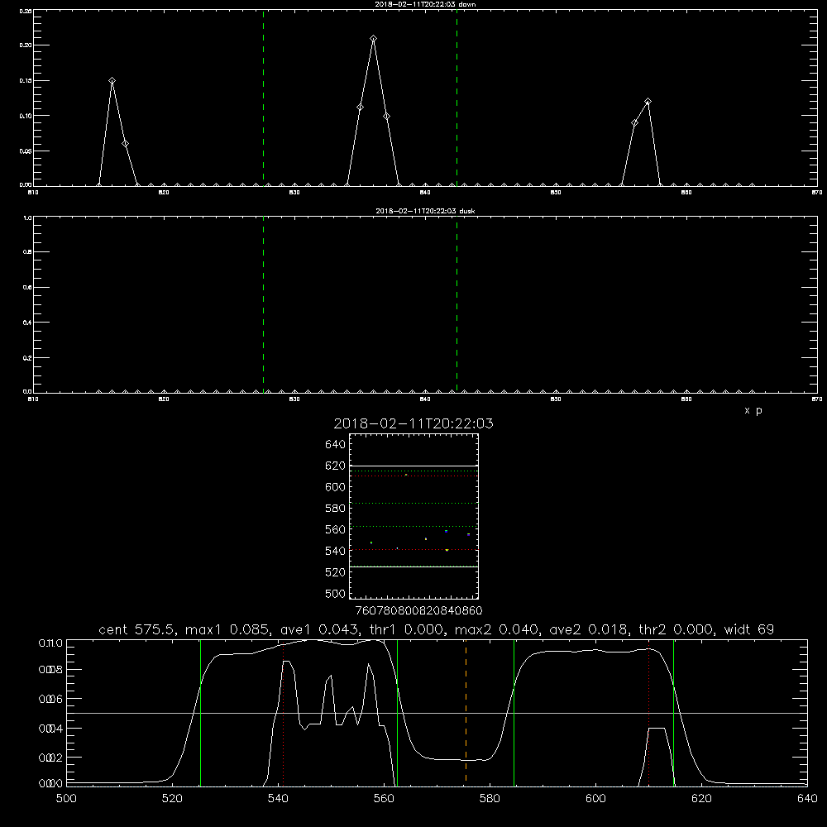Screen dimensions: 827x827
Task: Click the green dotted line near 584 in center plot
Action: pos(413,504)
